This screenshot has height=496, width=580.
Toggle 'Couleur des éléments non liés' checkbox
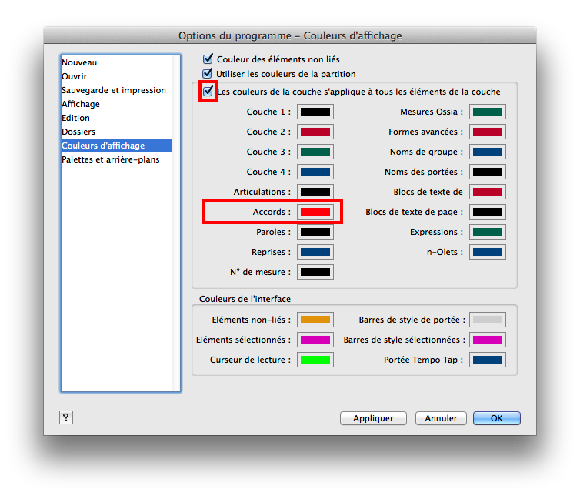208,59
